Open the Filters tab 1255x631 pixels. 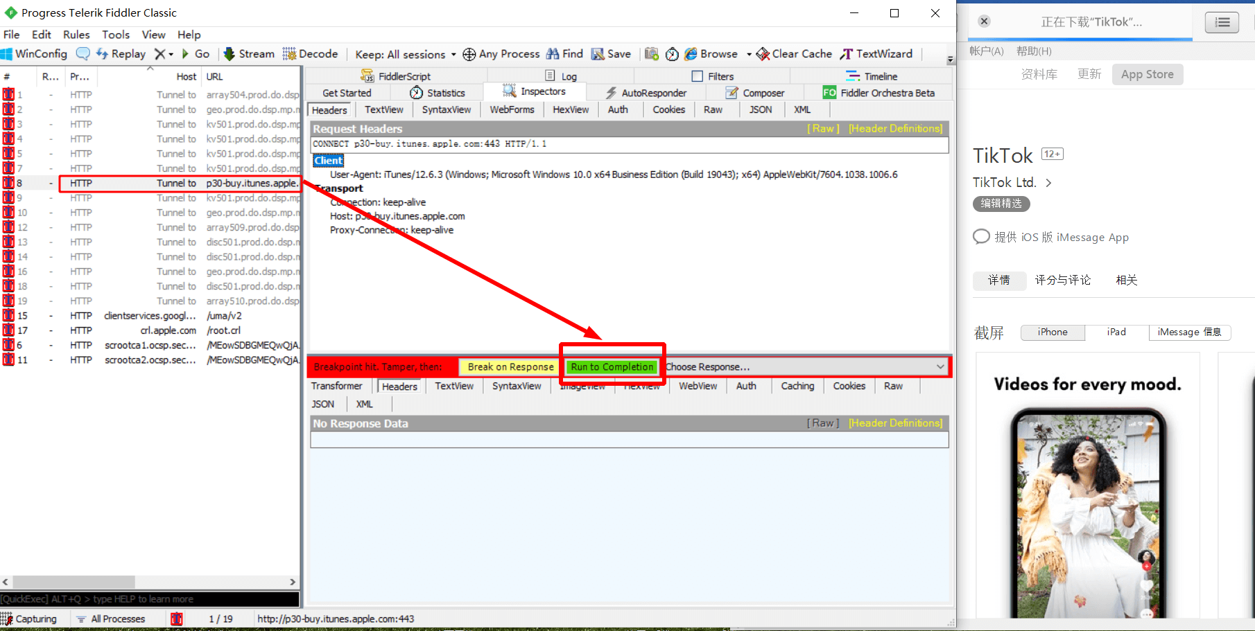[x=713, y=76]
